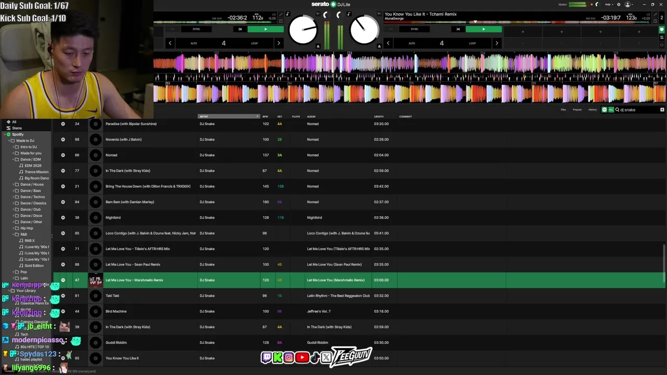Viewport: 667px width, 375px height.
Task: Sort the track list by BPM column
Action: (265, 117)
